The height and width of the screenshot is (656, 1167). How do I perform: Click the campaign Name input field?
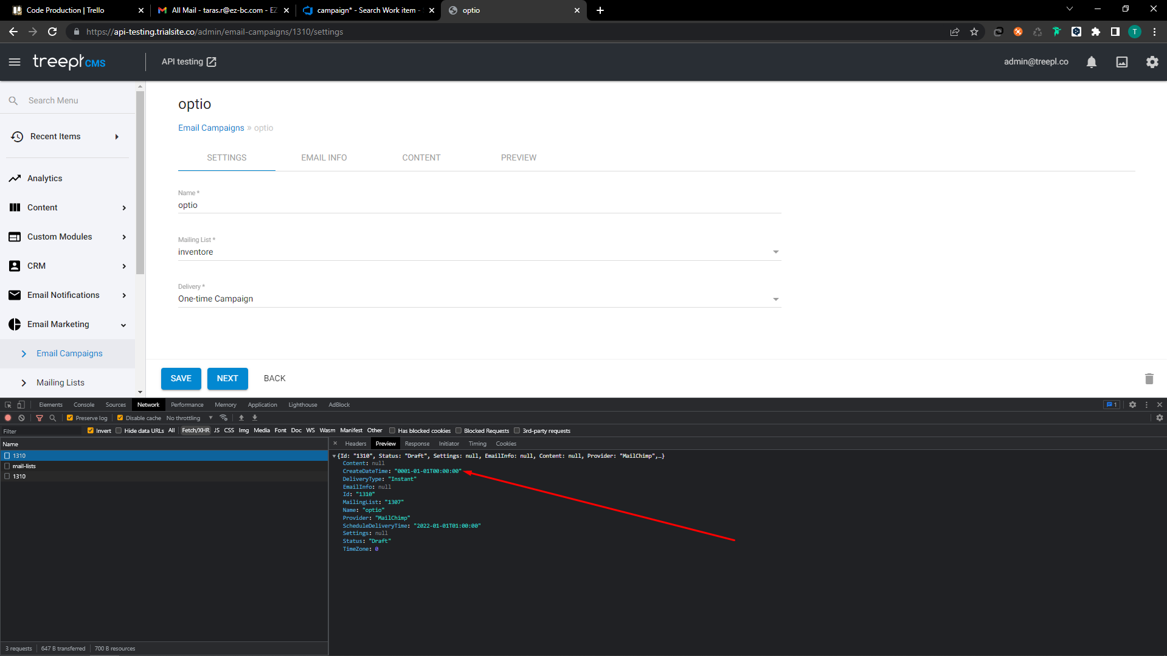(479, 205)
